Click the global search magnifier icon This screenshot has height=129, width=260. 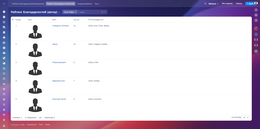205,4
